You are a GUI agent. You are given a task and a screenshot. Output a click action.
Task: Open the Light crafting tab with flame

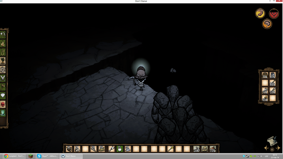tap(3, 43)
